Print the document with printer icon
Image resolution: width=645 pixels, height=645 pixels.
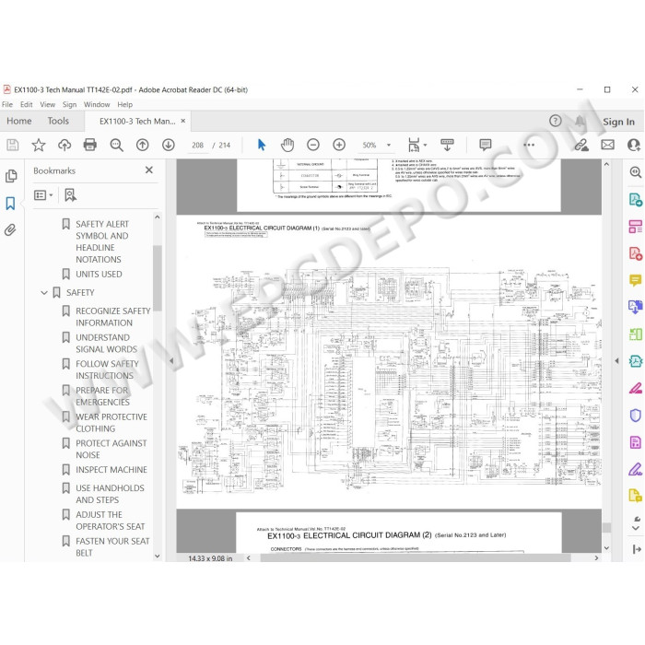[90, 145]
